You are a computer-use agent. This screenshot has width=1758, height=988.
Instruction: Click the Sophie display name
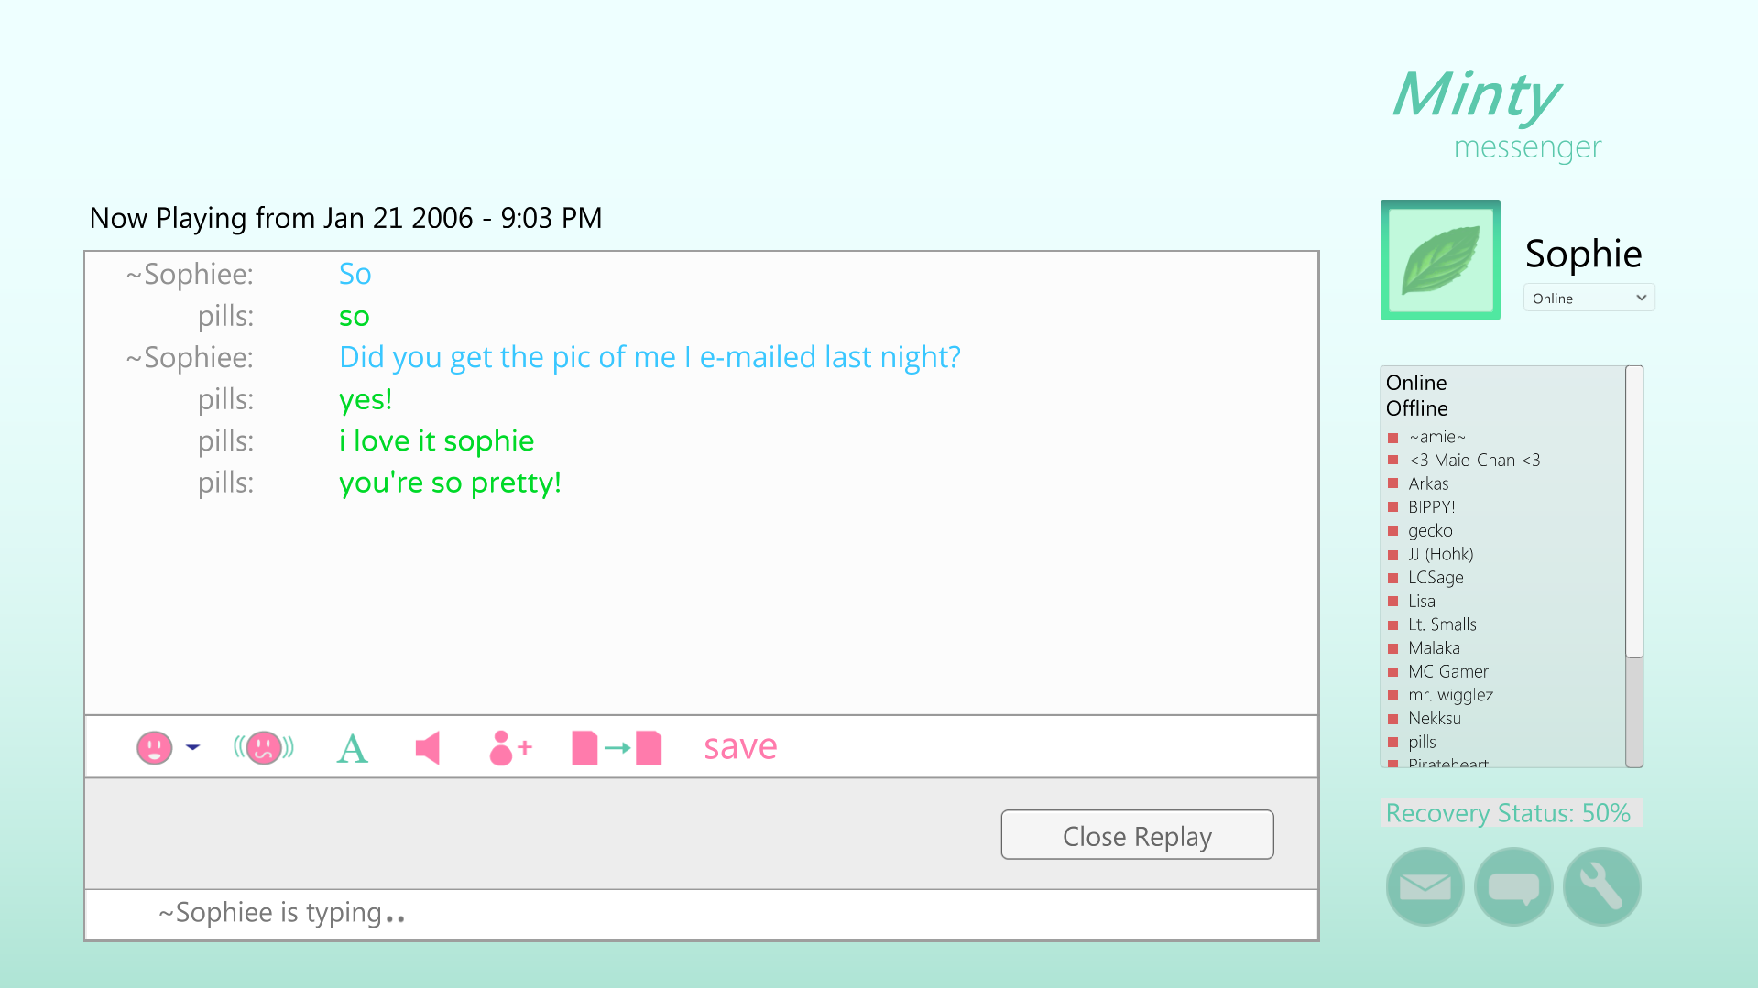1583,254
